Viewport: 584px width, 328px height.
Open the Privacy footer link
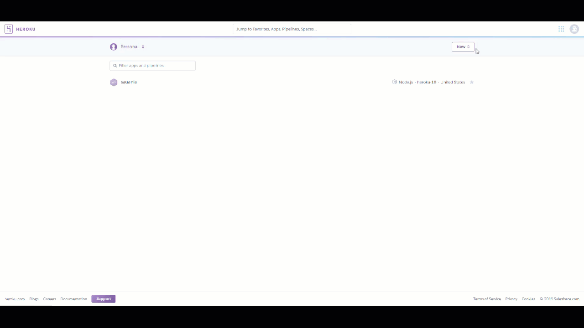pyautogui.click(x=511, y=299)
